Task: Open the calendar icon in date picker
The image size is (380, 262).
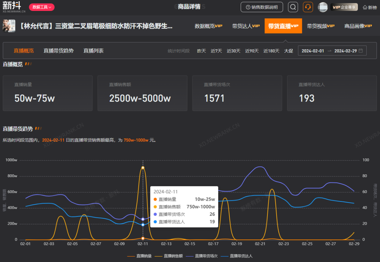Action: point(361,51)
